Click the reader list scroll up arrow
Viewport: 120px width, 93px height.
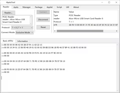coord(31,17)
